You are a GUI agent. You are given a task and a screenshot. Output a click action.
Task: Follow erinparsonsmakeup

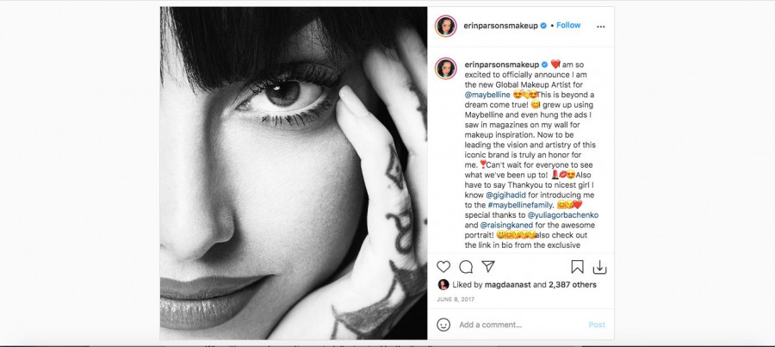click(568, 26)
